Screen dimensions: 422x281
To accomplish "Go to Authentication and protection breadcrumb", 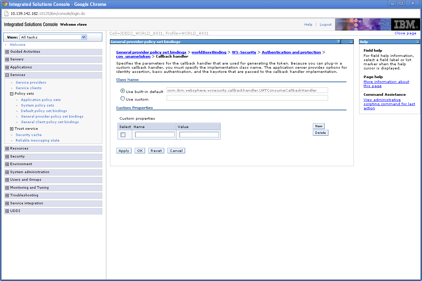I will tap(291, 52).
